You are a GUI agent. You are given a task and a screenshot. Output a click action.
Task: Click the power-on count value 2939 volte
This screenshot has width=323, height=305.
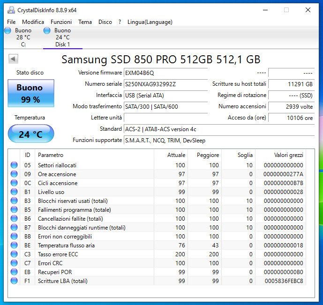click(291, 107)
